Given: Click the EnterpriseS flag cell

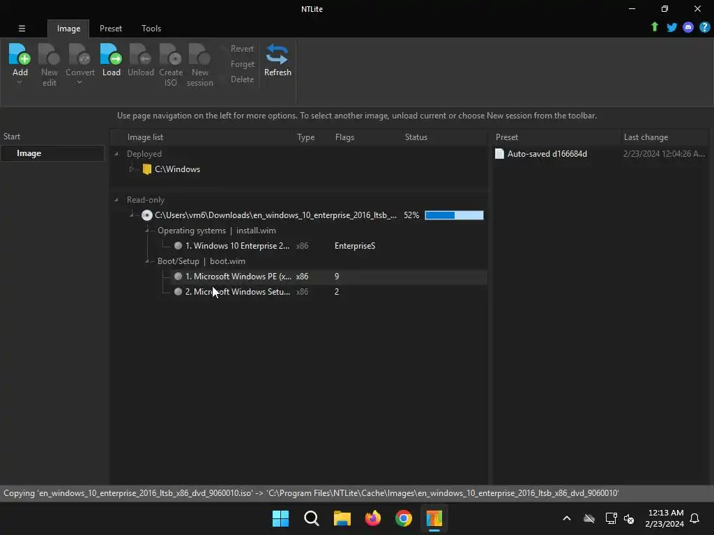Looking at the screenshot, I should (x=355, y=246).
